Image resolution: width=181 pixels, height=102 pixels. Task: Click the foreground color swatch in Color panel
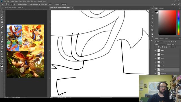(156, 12)
